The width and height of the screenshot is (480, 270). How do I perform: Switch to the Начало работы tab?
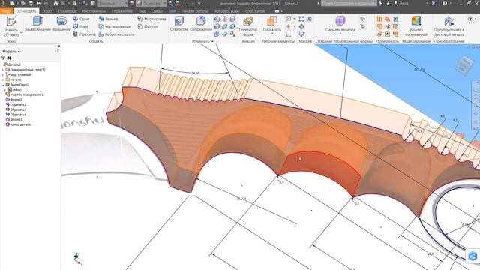pyautogui.click(x=195, y=11)
